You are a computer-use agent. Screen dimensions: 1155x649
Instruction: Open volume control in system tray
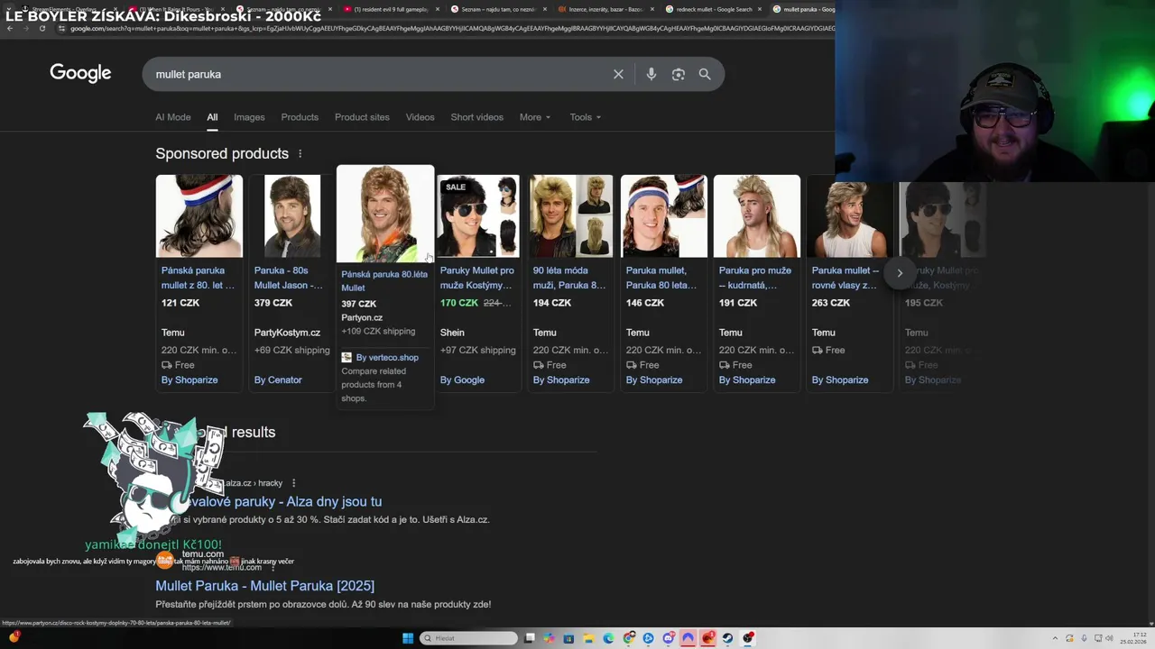1107,638
